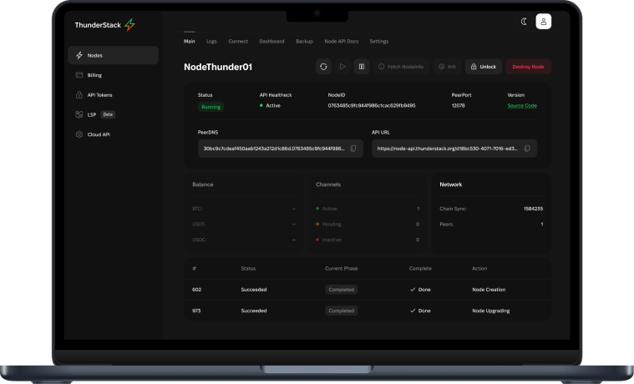Click the red Destroy Node button

tap(528, 67)
